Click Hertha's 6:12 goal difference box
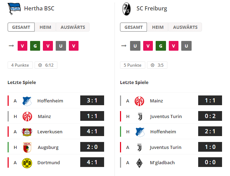This screenshot has width=230, height=176. click(x=46, y=65)
